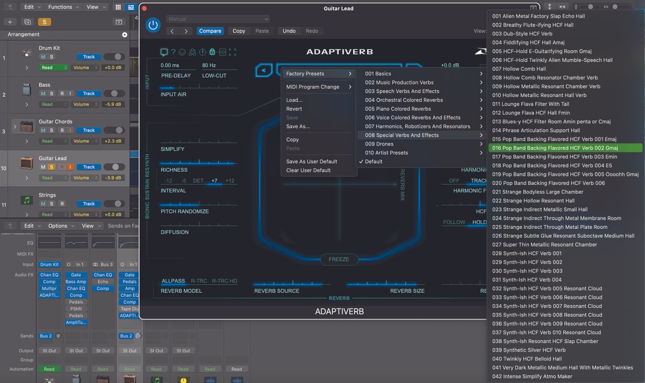
Task: Click the Drum Kit track's drum icon
Action: tap(26, 52)
